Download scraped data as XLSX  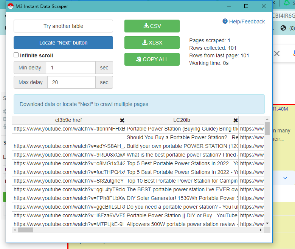(152, 43)
